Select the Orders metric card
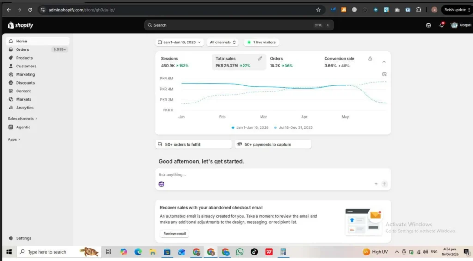Viewport: 473px width, 261px height. tap(292, 62)
